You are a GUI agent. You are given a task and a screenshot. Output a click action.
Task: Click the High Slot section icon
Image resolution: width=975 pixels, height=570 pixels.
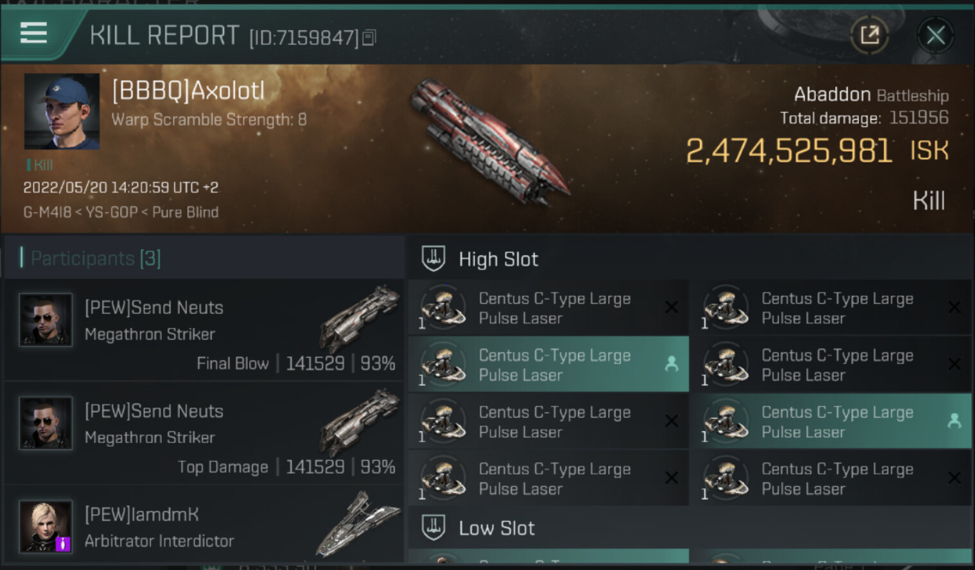pyautogui.click(x=434, y=259)
